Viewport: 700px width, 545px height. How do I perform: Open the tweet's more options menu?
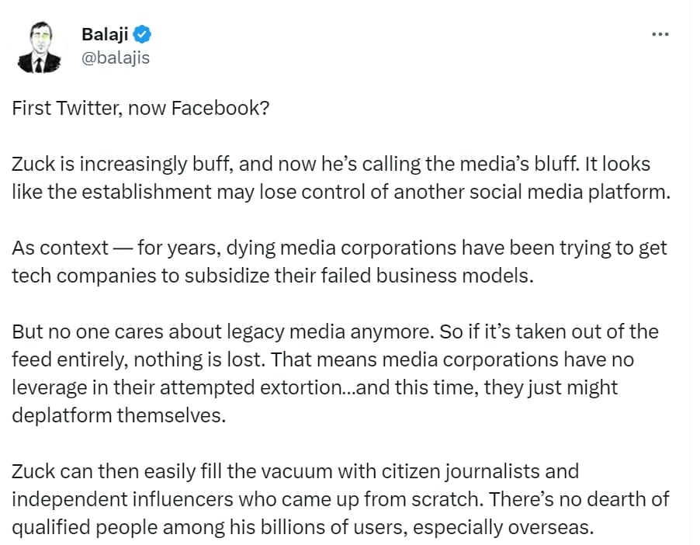click(x=660, y=34)
